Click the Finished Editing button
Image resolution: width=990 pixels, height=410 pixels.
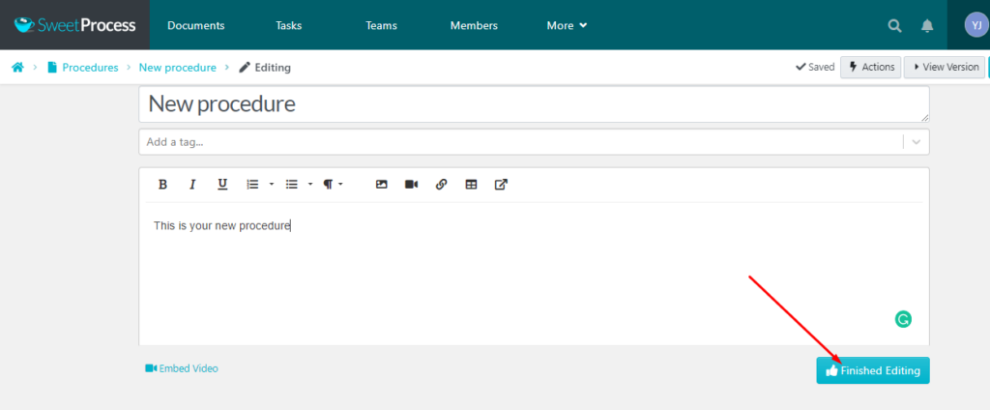click(x=872, y=370)
